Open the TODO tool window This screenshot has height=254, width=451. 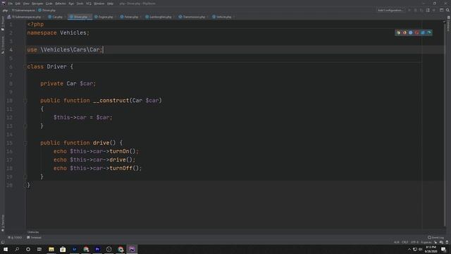15,238
